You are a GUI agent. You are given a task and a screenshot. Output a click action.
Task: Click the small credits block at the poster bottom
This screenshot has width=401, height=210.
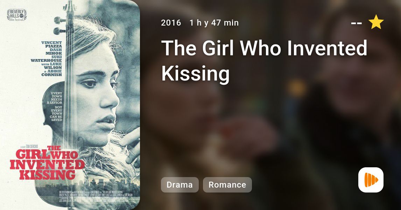click(x=95, y=196)
